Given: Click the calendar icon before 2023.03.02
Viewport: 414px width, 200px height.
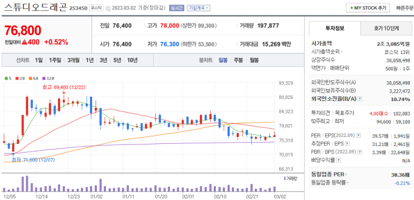Looking at the screenshot, I should pos(108,8).
